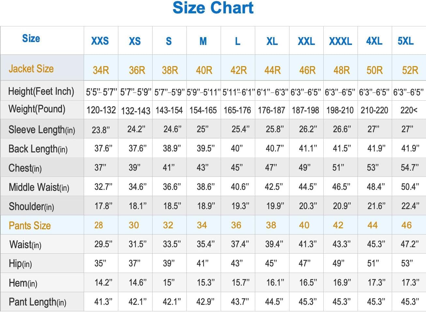426x312 pixels.
Task: Click the weight range 154-165 cell
Action: click(203, 110)
